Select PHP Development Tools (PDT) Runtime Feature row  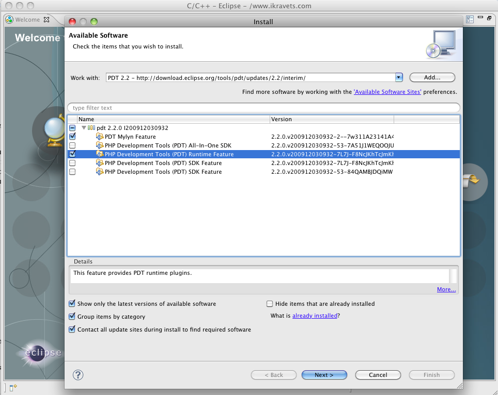pyautogui.click(x=263, y=154)
